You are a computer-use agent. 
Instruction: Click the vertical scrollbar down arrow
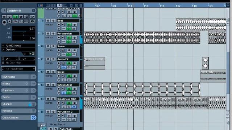coord(228,112)
